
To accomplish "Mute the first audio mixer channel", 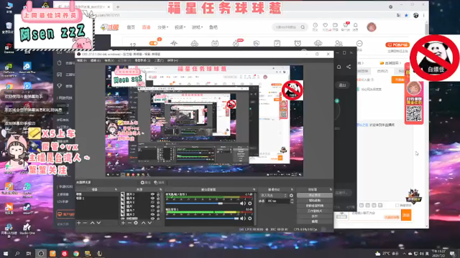I will point(243,204).
